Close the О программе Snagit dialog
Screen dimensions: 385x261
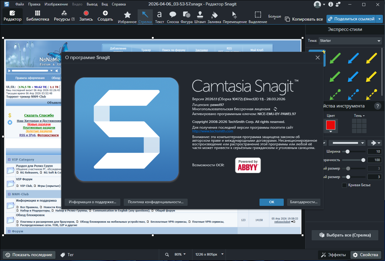pyautogui.click(x=318, y=58)
